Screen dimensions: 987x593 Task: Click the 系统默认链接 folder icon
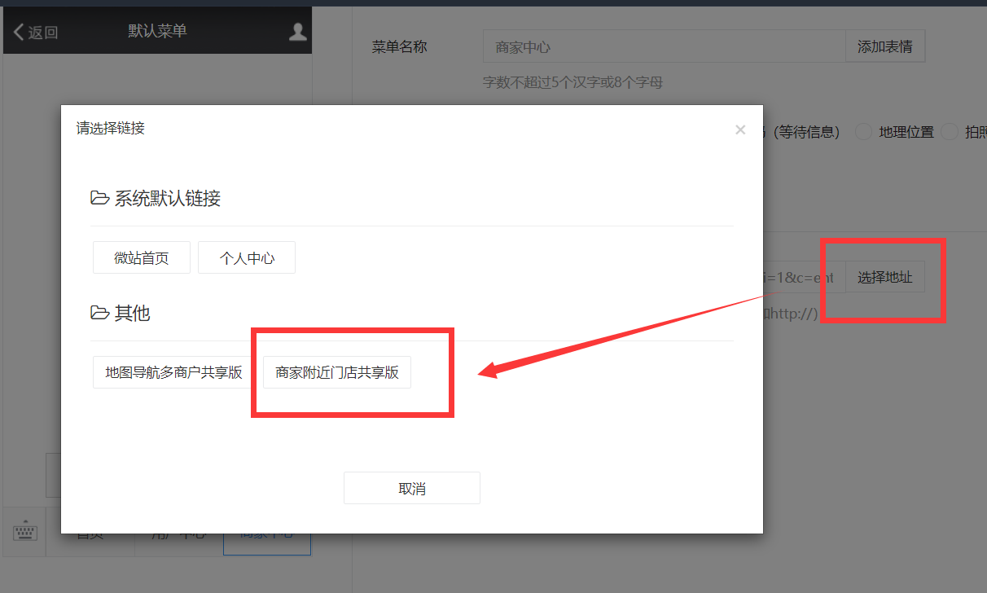click(x=99, y=198)
